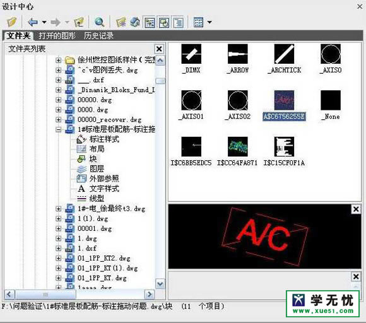
Task: Toggle the Tree View icon
Action: coord(150,23)
